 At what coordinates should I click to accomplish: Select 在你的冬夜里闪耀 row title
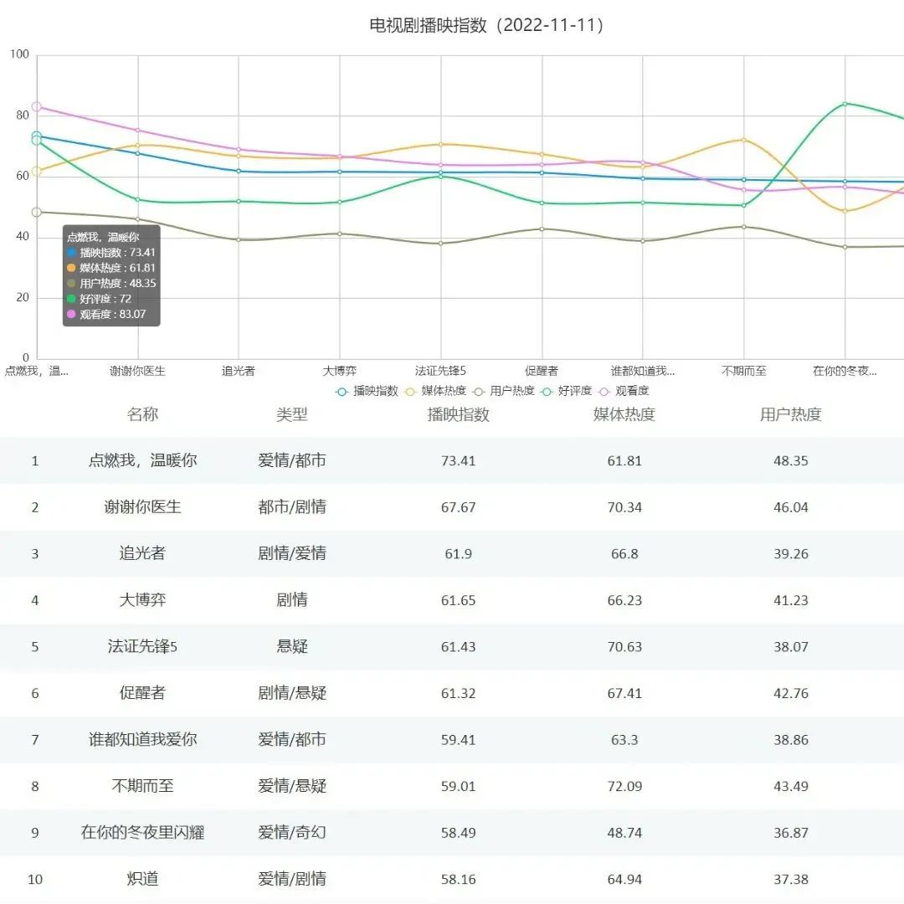point(142,833)
